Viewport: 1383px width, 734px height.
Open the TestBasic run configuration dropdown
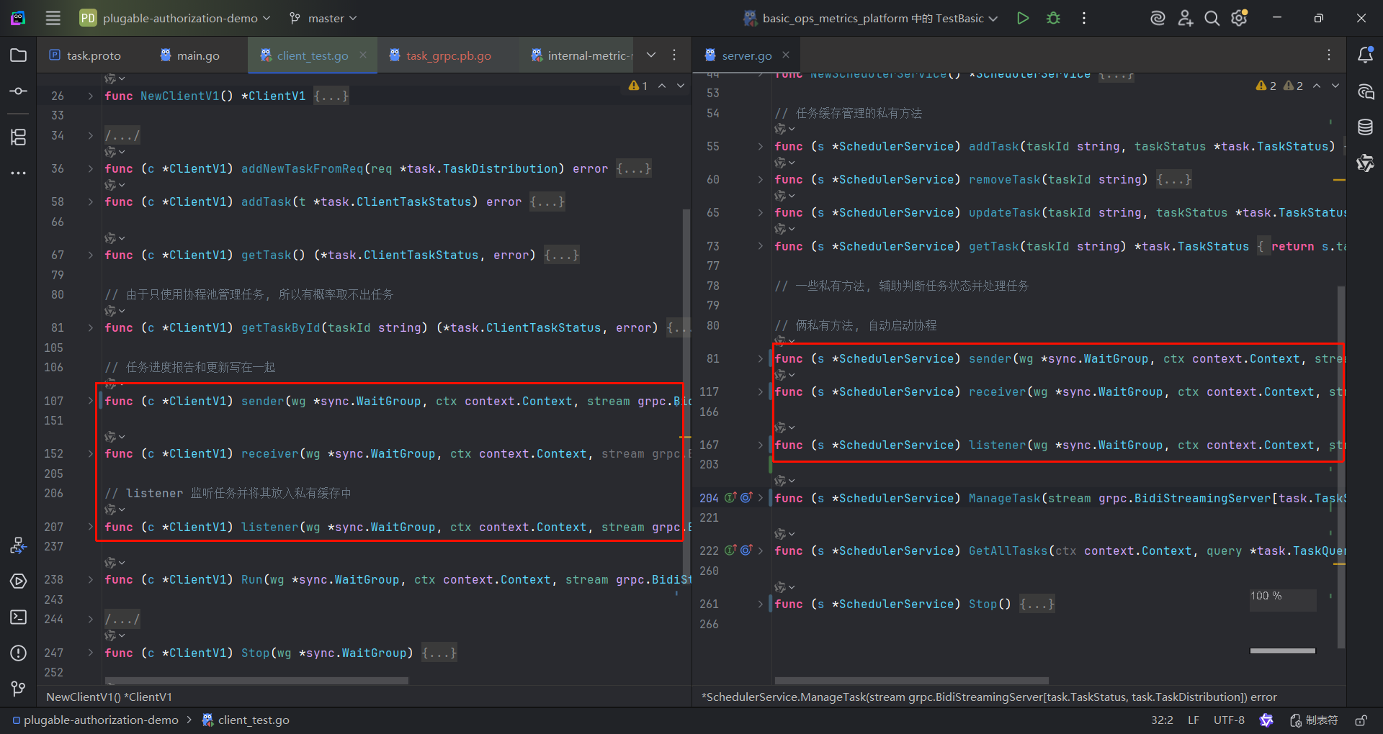[872, 18]
